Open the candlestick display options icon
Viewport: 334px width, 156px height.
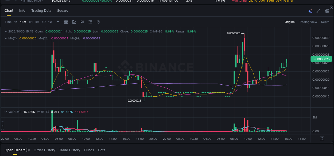click(x=82, y=22)
